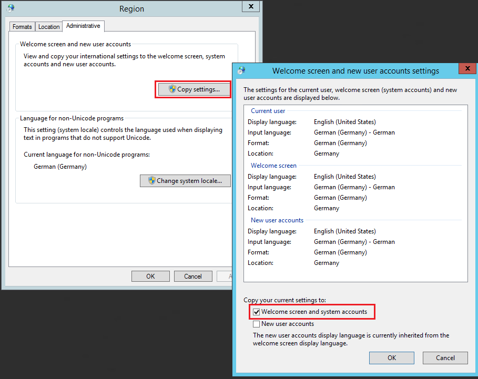Toggle Welcome screen and system accounts checkbox
478x379 pixels.
[257, 312]
